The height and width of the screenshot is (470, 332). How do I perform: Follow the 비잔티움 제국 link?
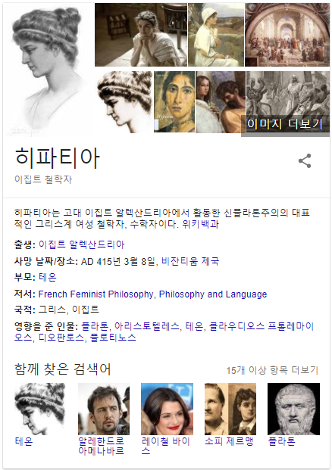point(190,261)
